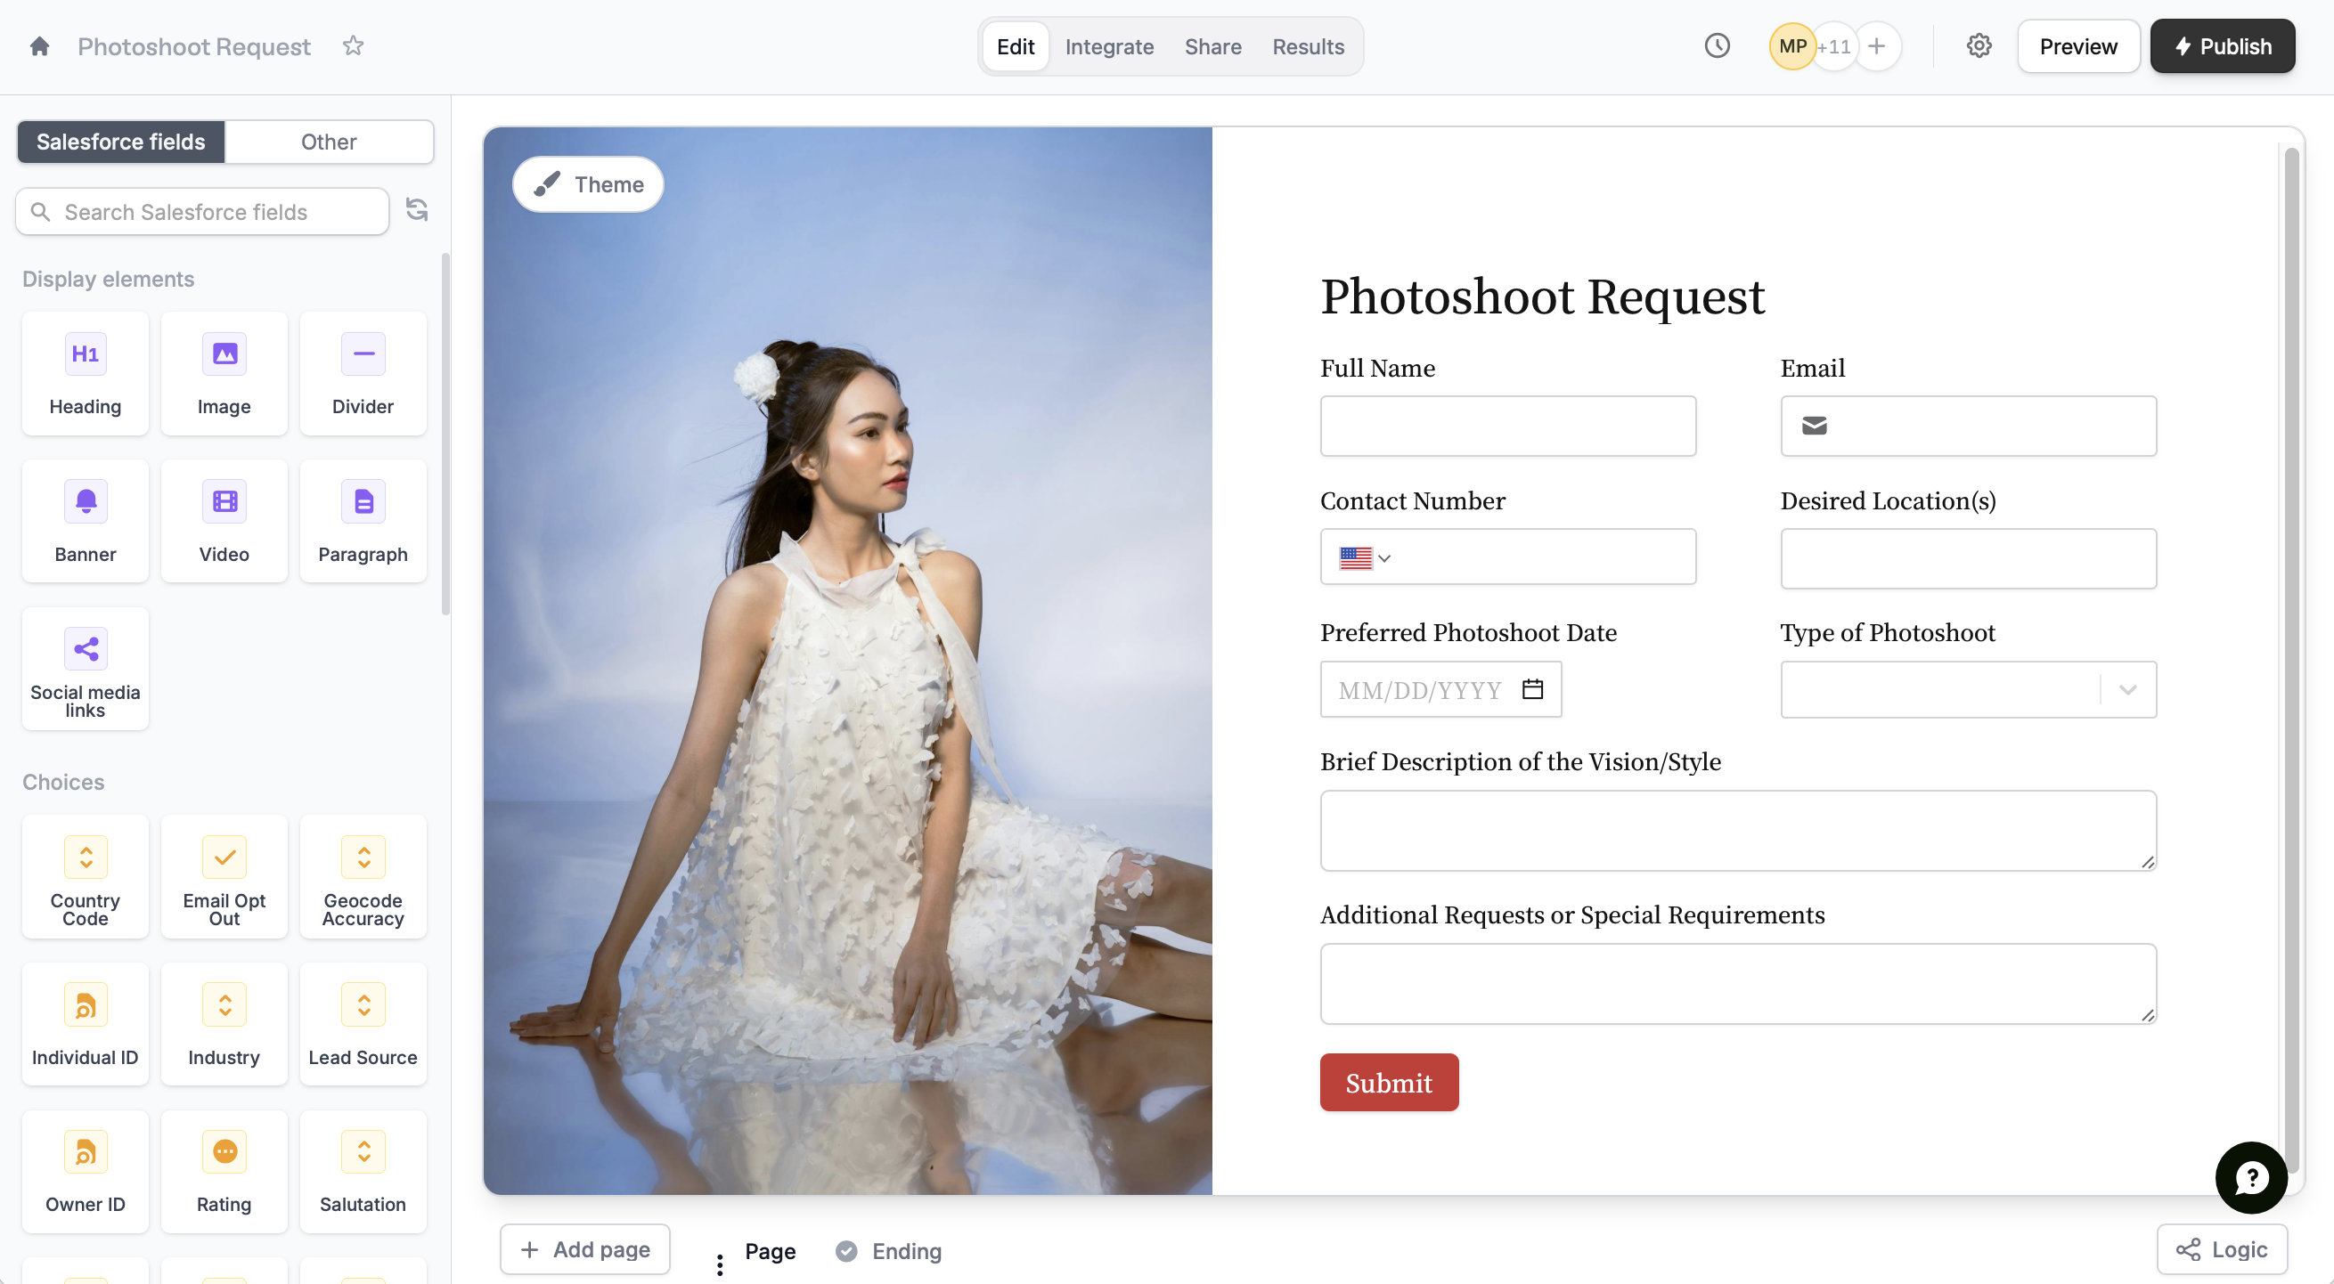Star the Photoshoot Request form
The image size is (2334, 1284).
353,46
